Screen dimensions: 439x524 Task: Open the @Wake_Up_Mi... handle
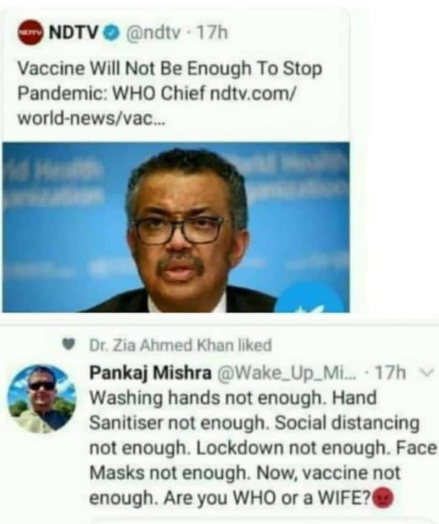pos(287,373)
